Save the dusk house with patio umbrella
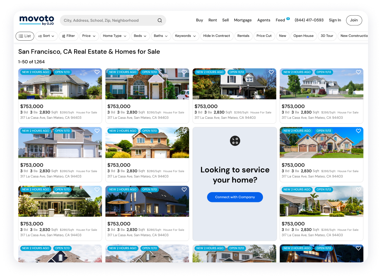This screenshot has height=278, width=381. (x=184, y=189)
